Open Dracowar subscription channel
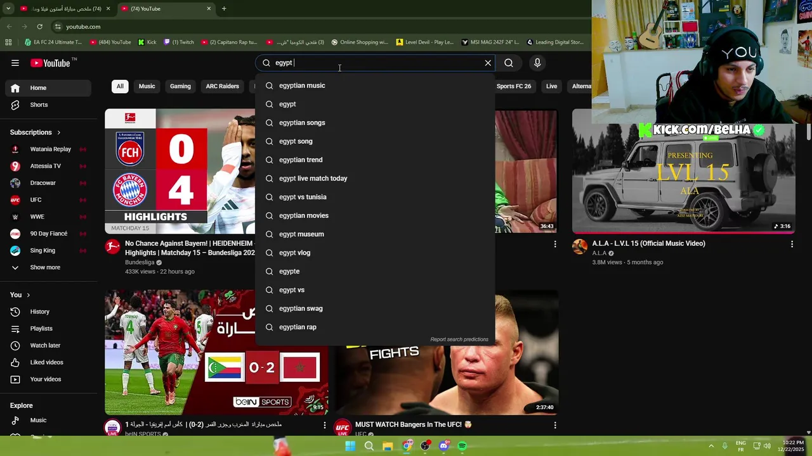 [48, 183]
